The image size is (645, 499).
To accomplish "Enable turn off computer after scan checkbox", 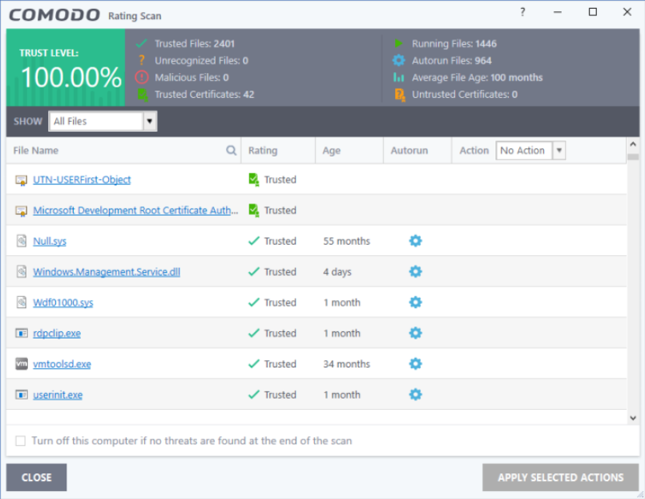I will [20, 441].
